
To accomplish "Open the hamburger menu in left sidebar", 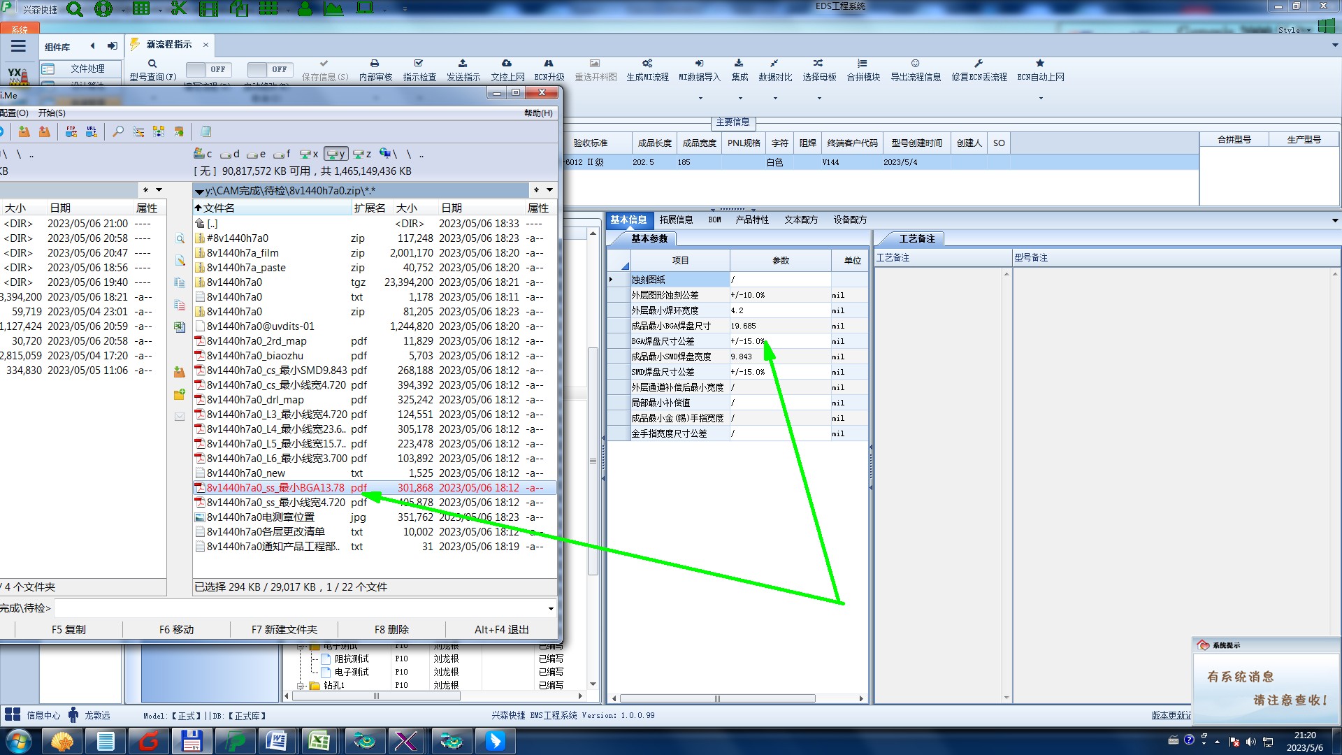I will [18, 46].
